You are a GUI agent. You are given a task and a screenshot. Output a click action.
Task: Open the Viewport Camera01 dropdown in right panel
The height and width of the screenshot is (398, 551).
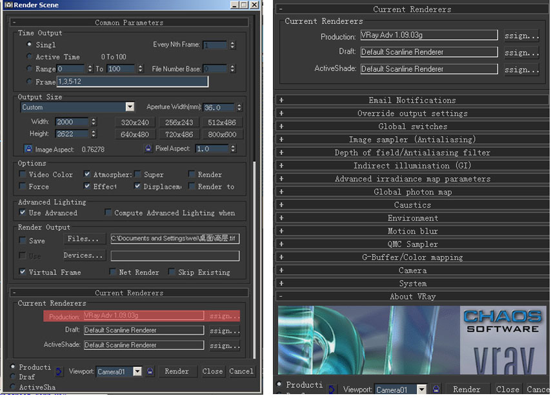(x=421, y=389)
